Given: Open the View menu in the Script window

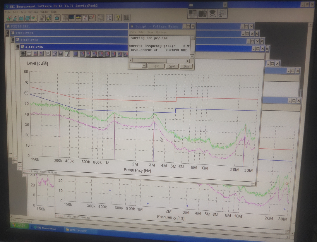Looking at the screenshot, I should coord(150,32).
